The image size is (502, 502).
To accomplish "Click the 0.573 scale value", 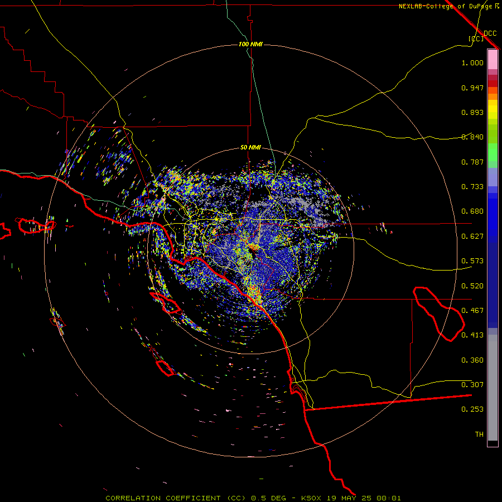I will [472, 261].
